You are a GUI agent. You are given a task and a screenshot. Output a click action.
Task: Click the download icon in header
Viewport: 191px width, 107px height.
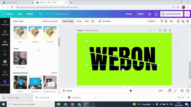click(x=156, y=14)
